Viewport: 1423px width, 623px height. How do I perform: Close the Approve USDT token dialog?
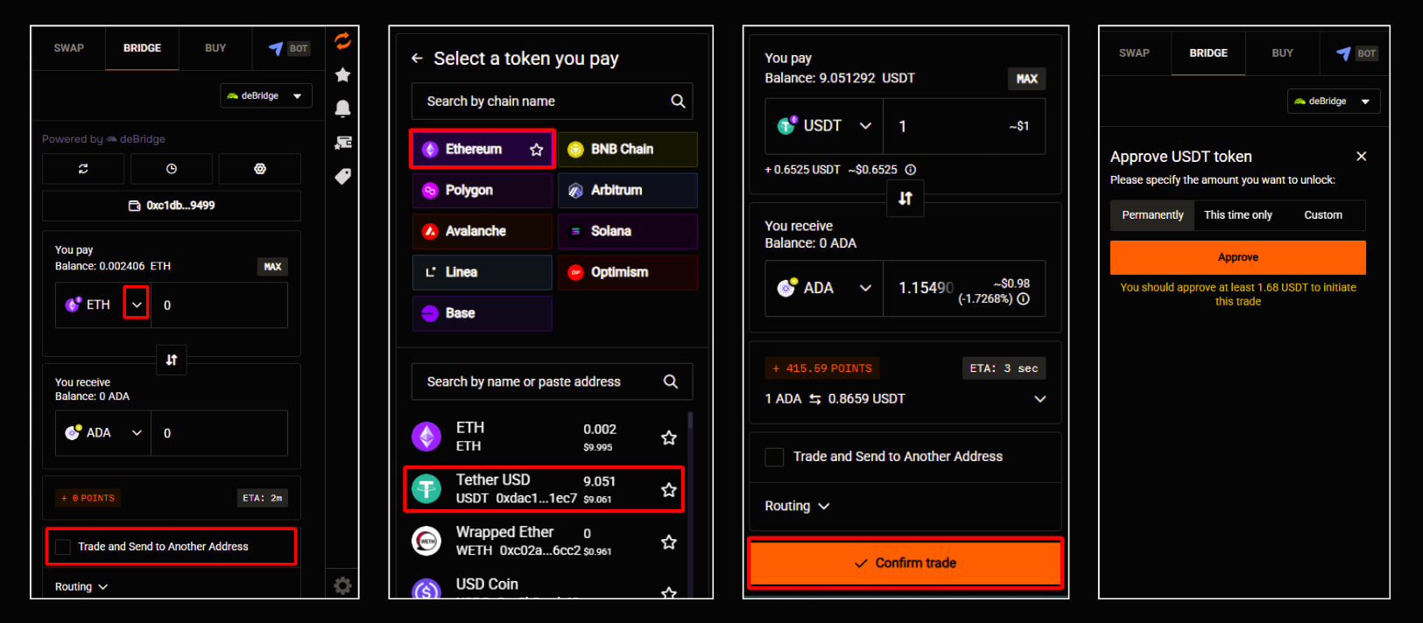coord(1362,157)
